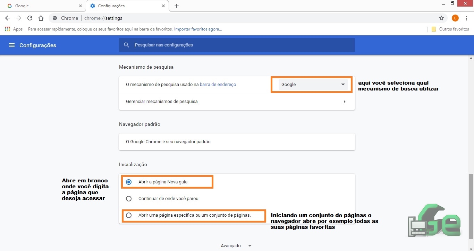Click the magnifier icon in settings search
The width and height of the screenshot is (474, 251).
[127, 45]
